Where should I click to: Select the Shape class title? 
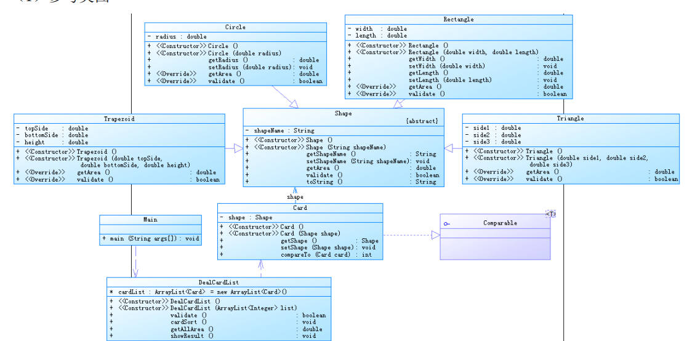point(343,113)
